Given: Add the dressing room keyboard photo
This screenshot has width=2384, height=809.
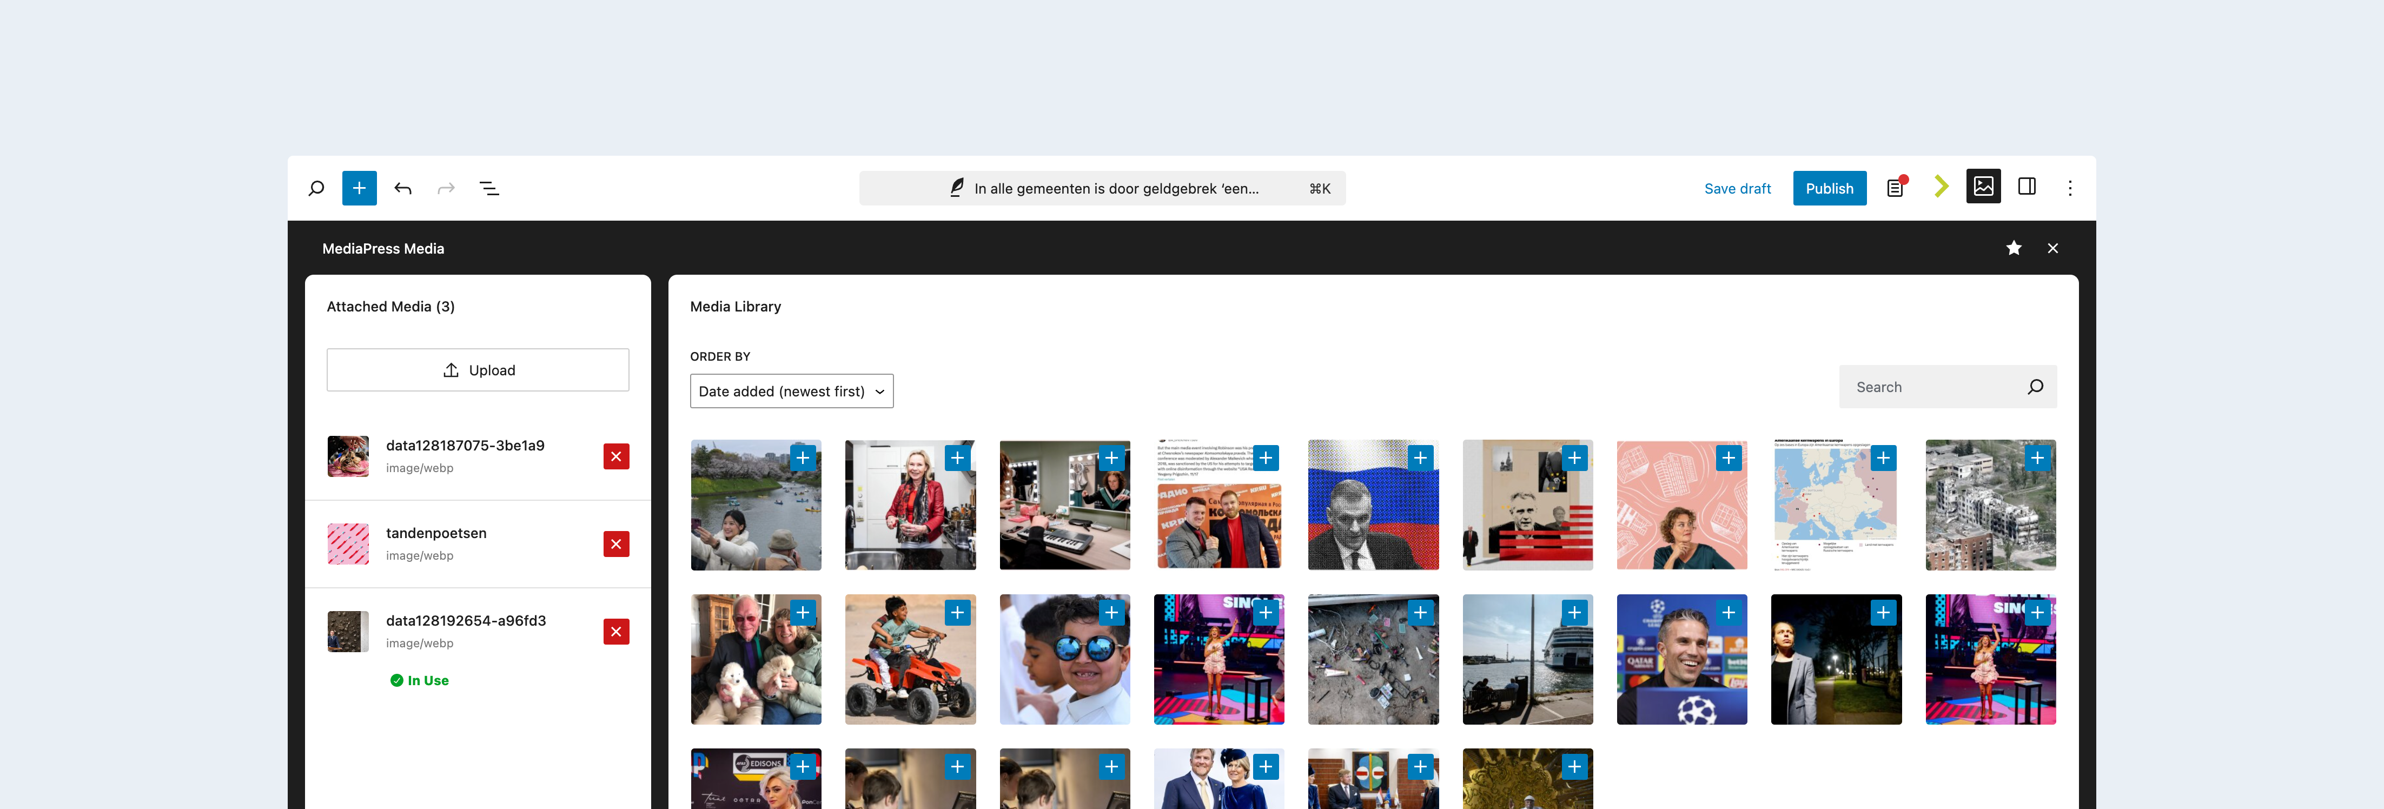Looking at the screenshot, I should click(x=1111, y=458).
